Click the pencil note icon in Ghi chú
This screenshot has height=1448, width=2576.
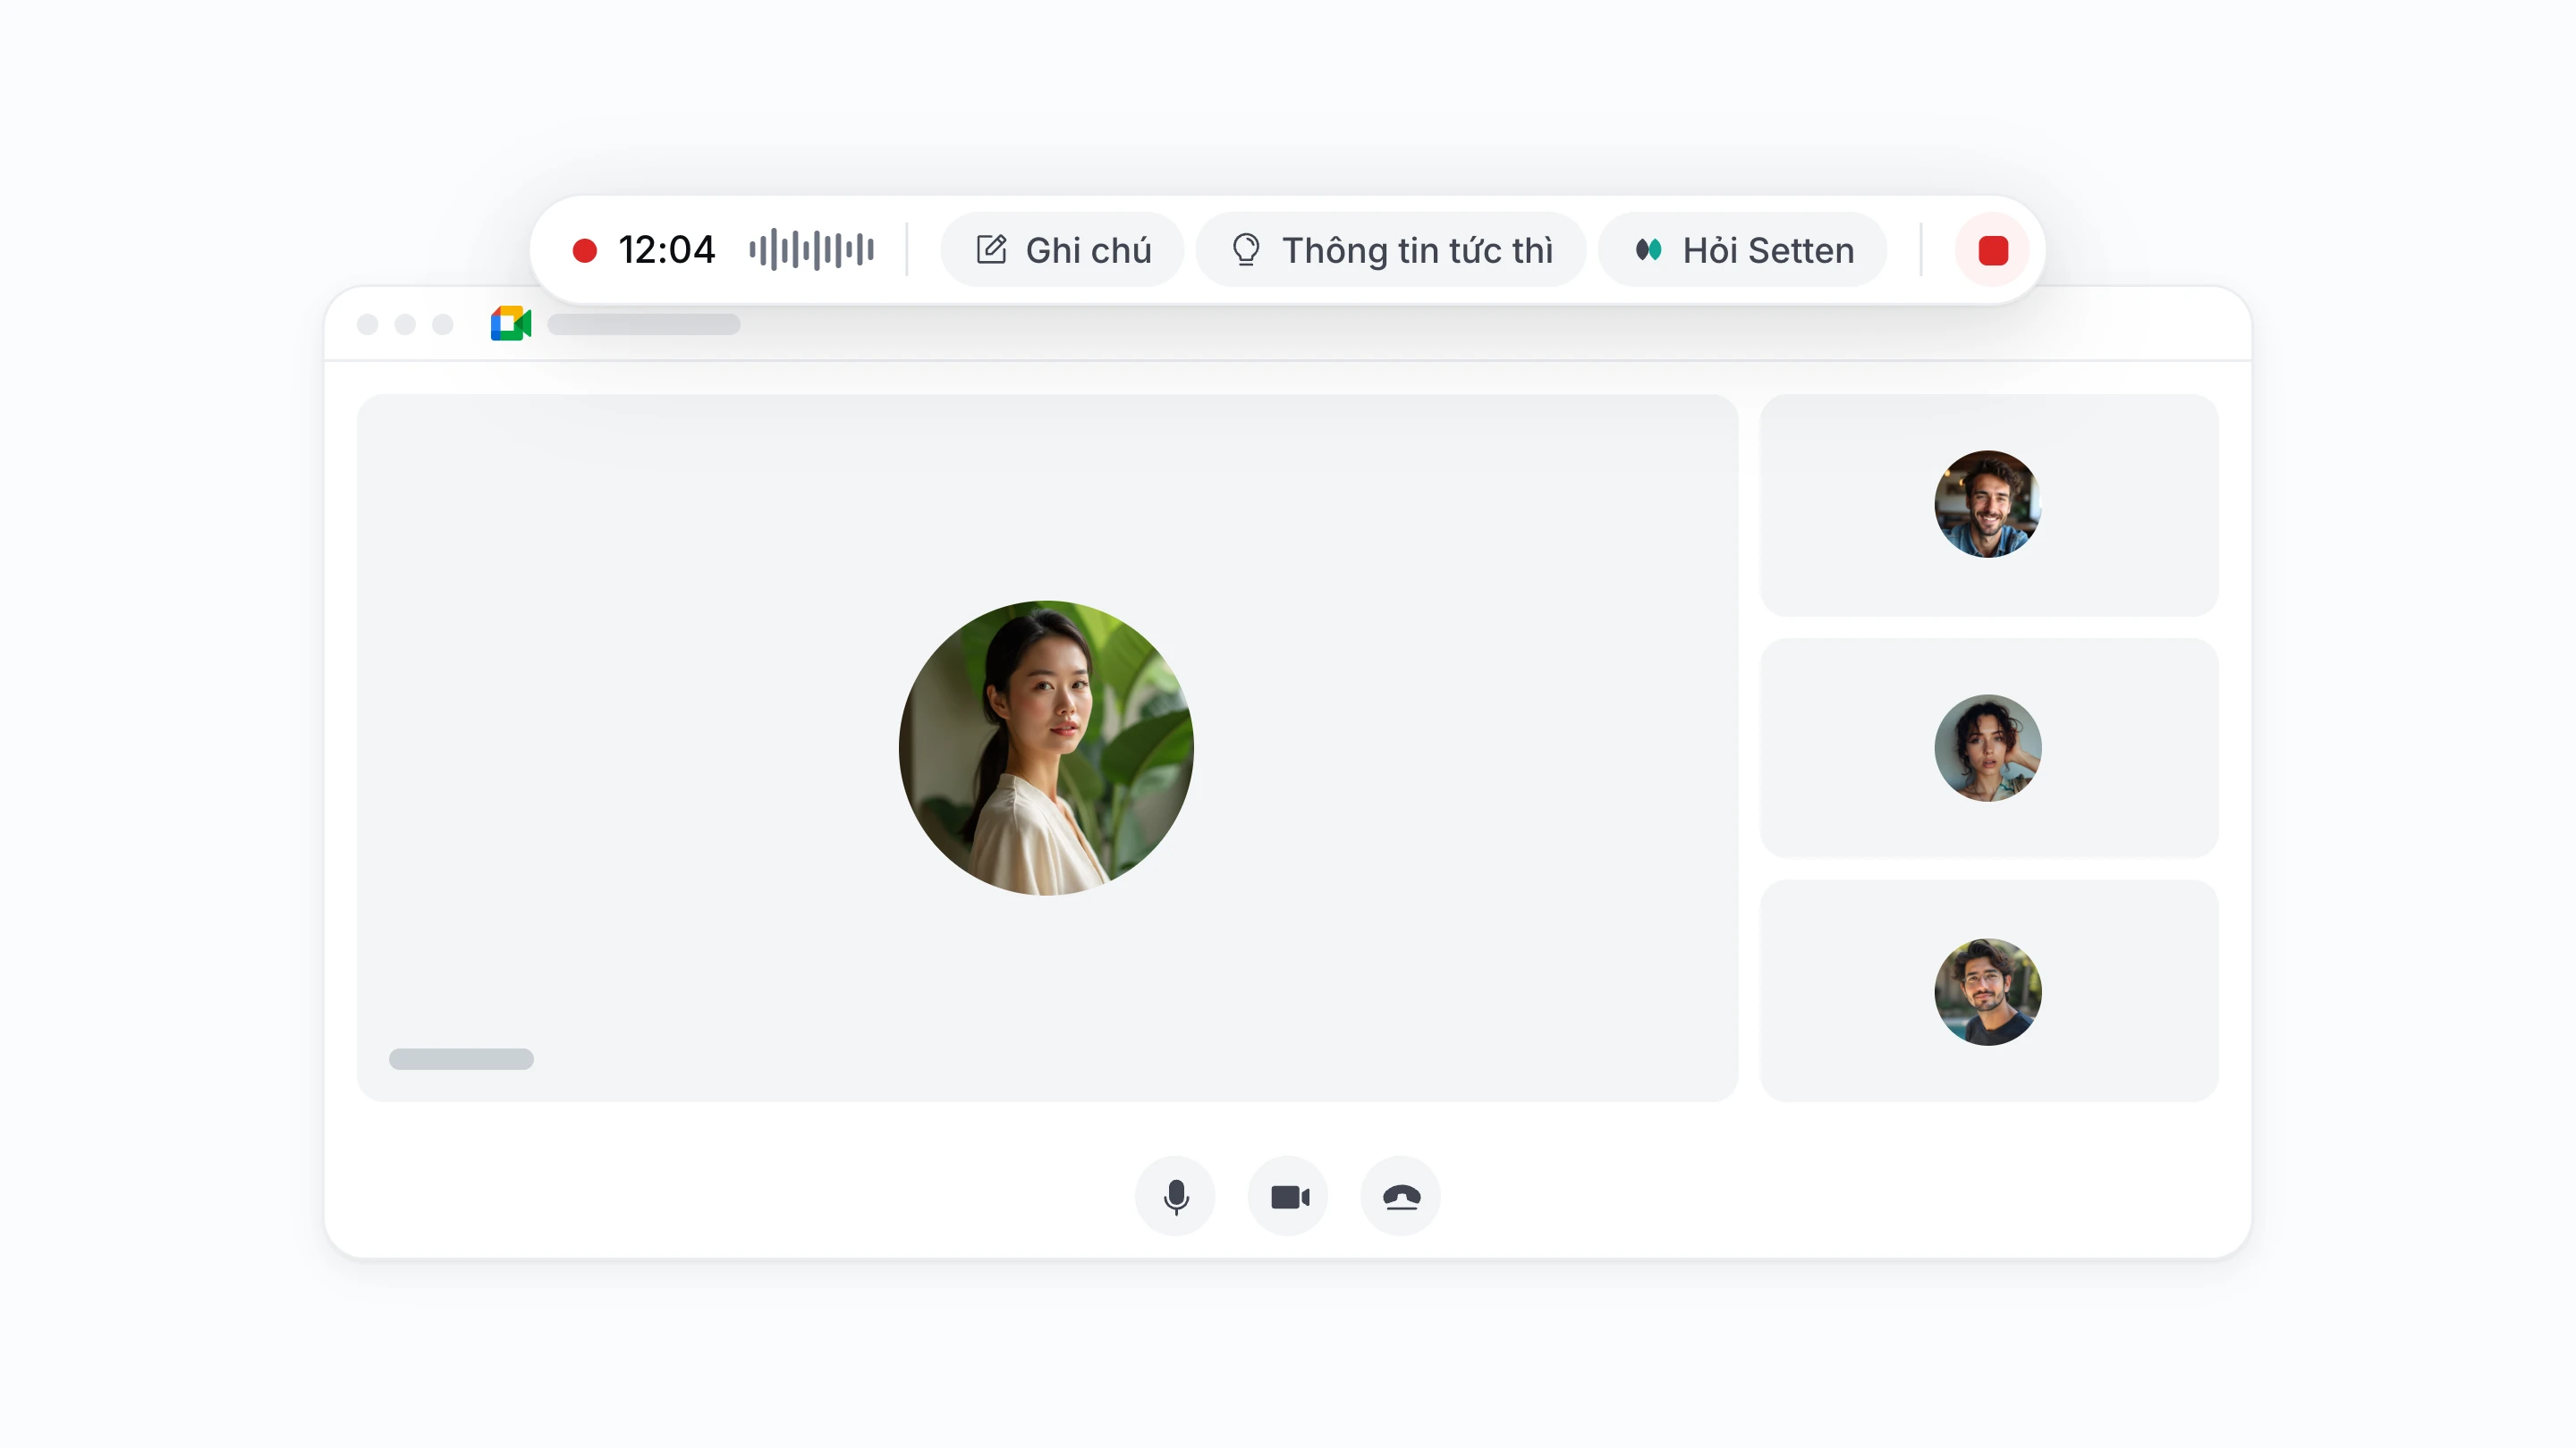pyautogui.click(x=991, y=248)
